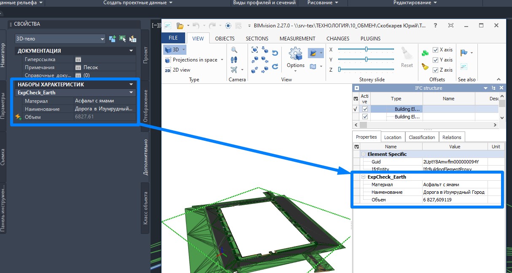Open the 3D-тело object type dropdown

pos(102,39)
